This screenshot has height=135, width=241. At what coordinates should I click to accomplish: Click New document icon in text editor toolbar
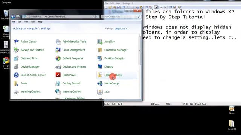[x=106, y=7]
